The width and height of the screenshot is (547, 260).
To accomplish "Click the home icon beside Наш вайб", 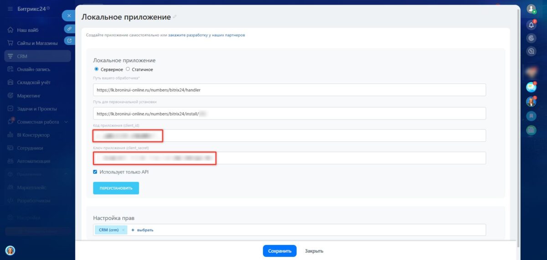I will pos(10,30).
